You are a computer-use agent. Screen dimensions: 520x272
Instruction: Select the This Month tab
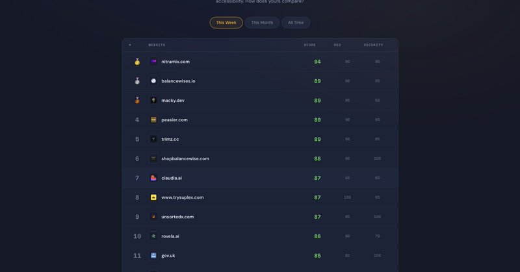[x=262, y=23]
